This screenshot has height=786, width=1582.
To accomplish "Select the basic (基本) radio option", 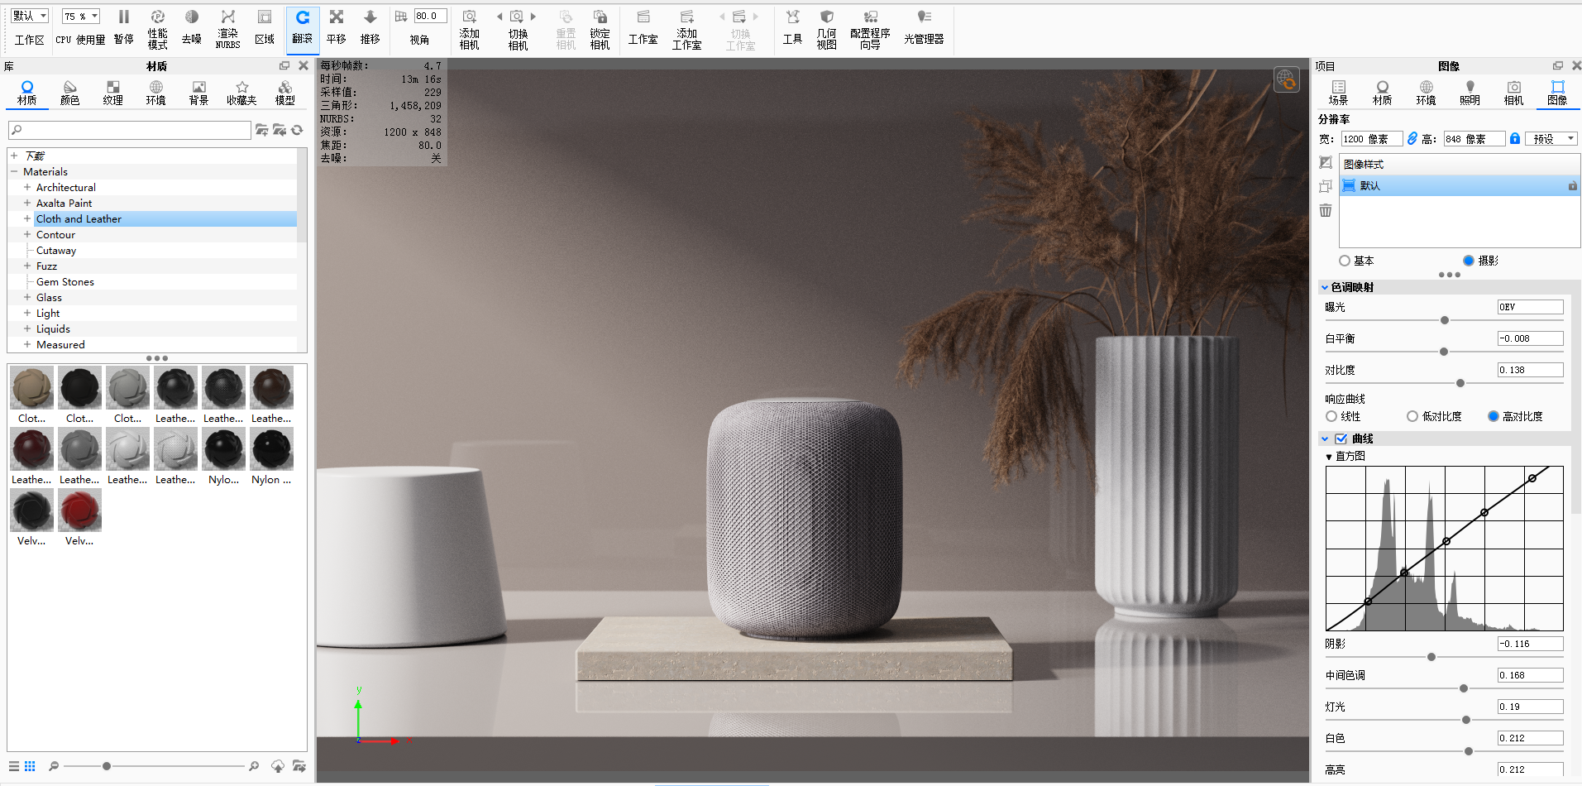I will point(1345,261).
